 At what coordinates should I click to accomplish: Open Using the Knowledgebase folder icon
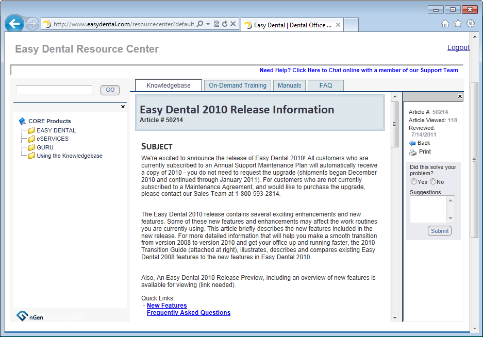[x=31, y=156]
